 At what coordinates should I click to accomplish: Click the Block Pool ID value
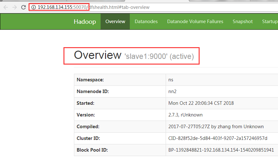[221, 150]
